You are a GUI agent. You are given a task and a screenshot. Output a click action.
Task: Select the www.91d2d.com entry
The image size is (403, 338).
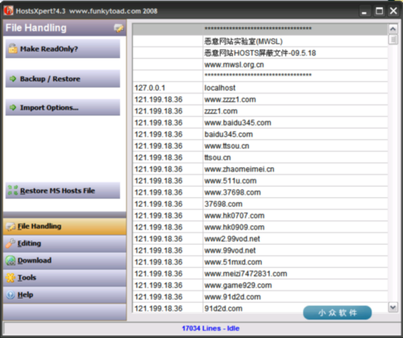click(x=295, y=297)
